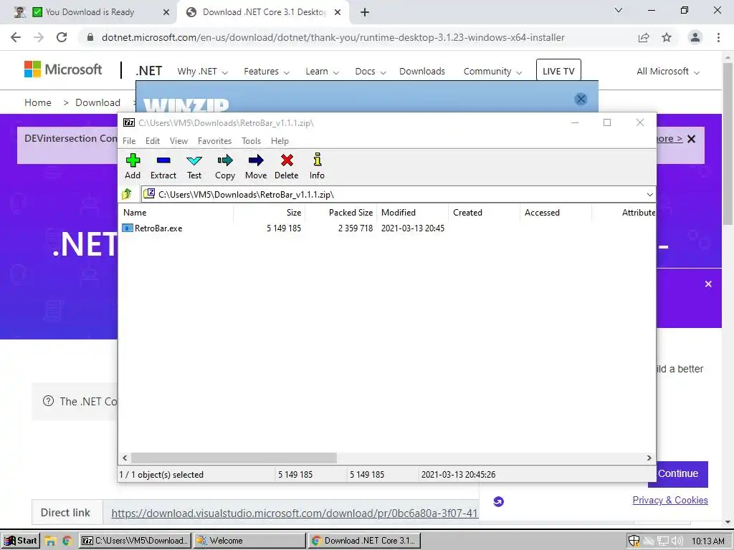Screen dimensions: 734x550
Task: Open the volume tray icon
Action: click(677, 541)
